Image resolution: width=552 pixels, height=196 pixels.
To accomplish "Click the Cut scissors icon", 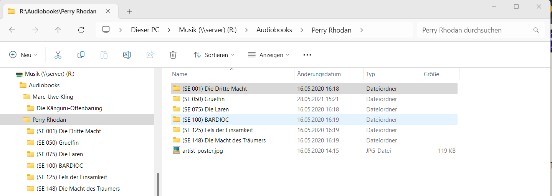I will 58,55.
